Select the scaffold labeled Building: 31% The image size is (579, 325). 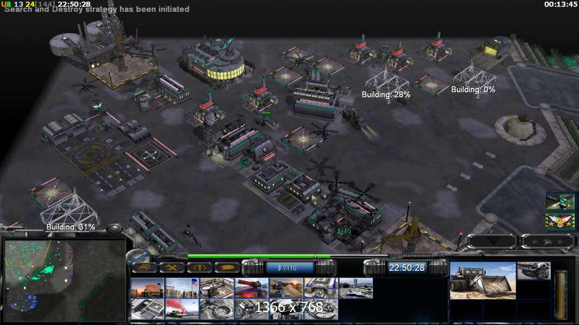click(69, 210)
